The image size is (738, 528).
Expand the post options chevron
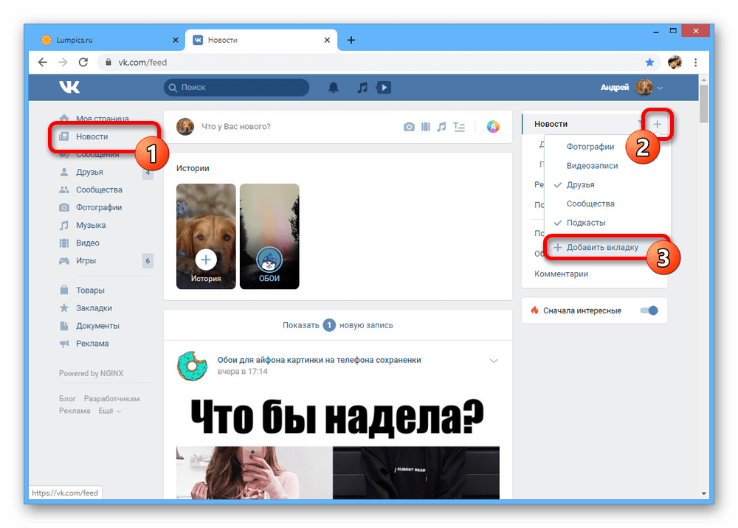tap(494, 361)
